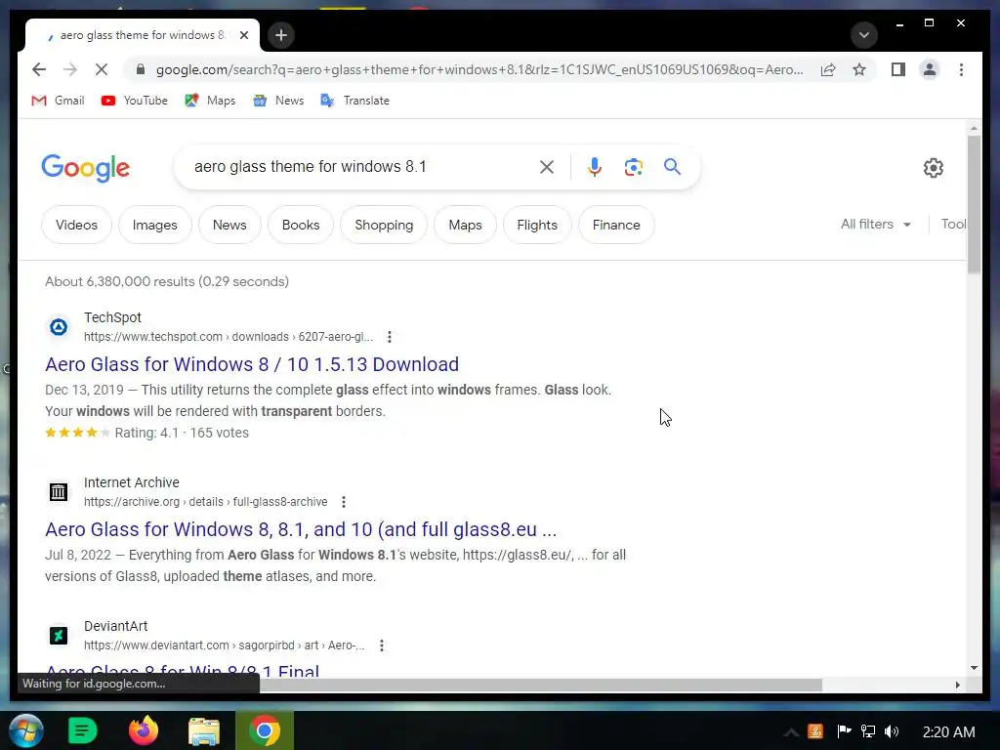Open the Action Center flag icon
The width and height of the screenshot is (1000, 750).
pos(844,731)
